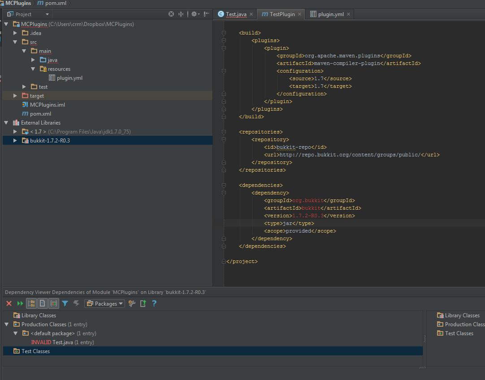485x380 pixels.
Task: Switch to the plugin.yml editor tab
Action: pyautogui.click(x=331, y=14)
